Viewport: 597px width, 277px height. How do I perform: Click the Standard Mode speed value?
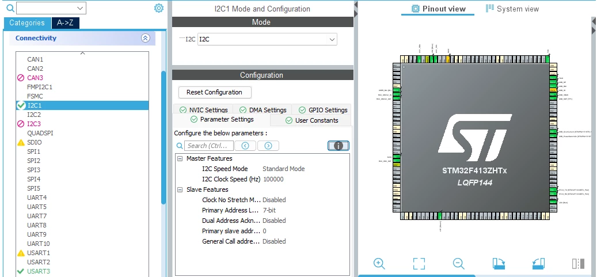tap(284, 169)
